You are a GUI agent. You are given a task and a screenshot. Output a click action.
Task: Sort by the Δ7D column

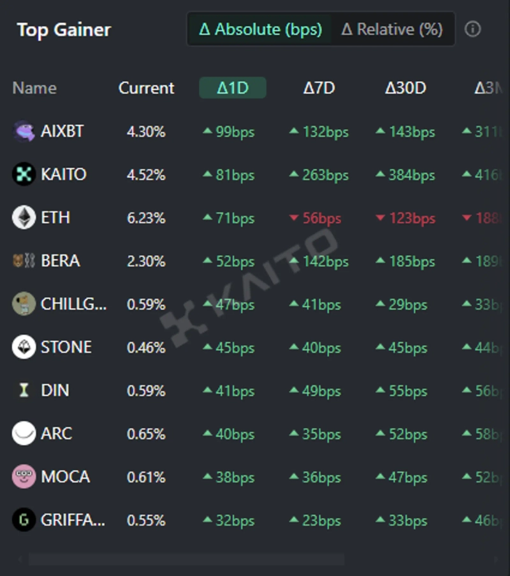(x=319, y=88)
